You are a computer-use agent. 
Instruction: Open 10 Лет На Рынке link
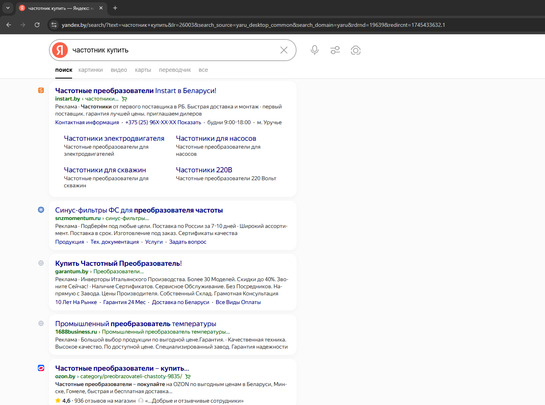click(x=76, y=302)
